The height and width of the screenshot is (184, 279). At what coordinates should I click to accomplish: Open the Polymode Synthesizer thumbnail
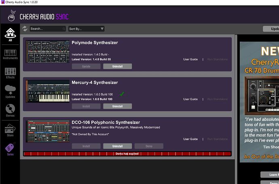point(48,51)
